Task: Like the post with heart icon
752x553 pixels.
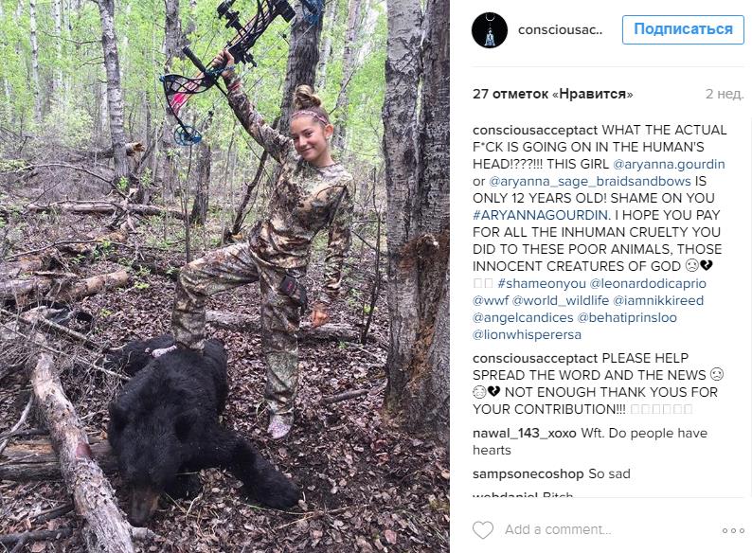Action: coord(482,530)
